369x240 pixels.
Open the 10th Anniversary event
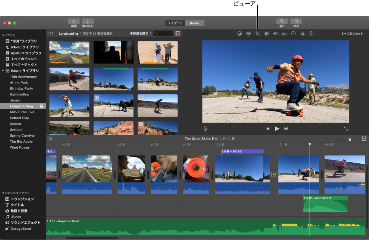coord(23,77)
